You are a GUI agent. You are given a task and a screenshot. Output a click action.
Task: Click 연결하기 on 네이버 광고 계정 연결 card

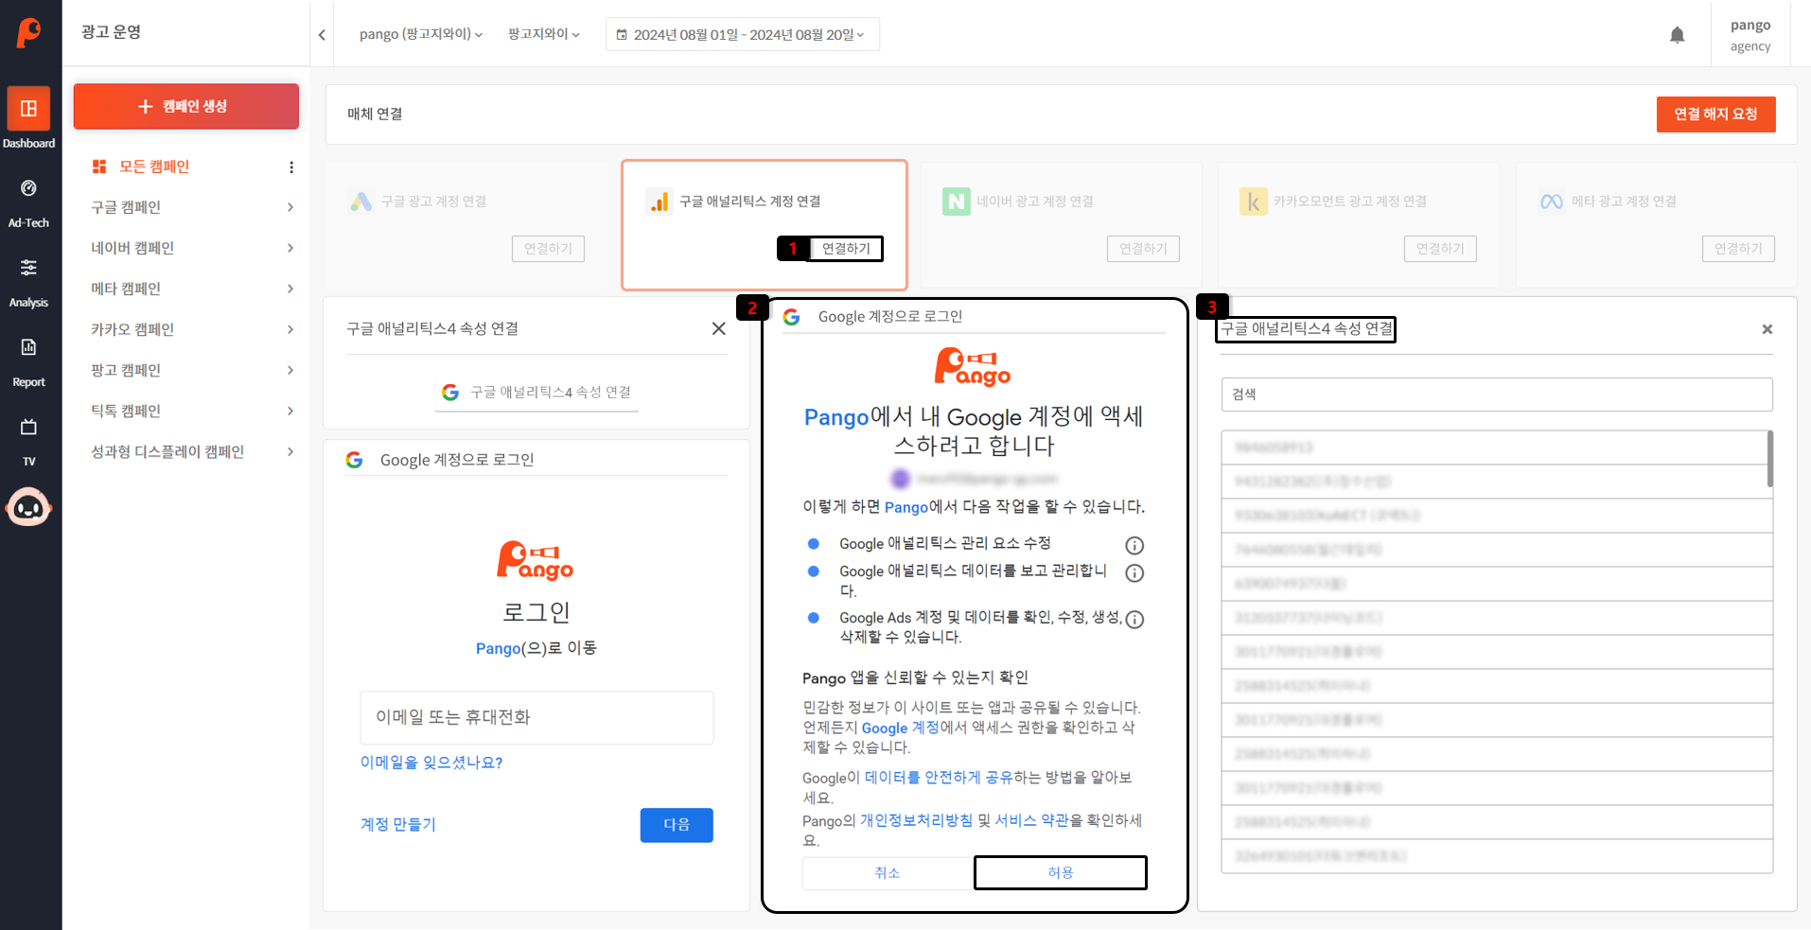1143,249
